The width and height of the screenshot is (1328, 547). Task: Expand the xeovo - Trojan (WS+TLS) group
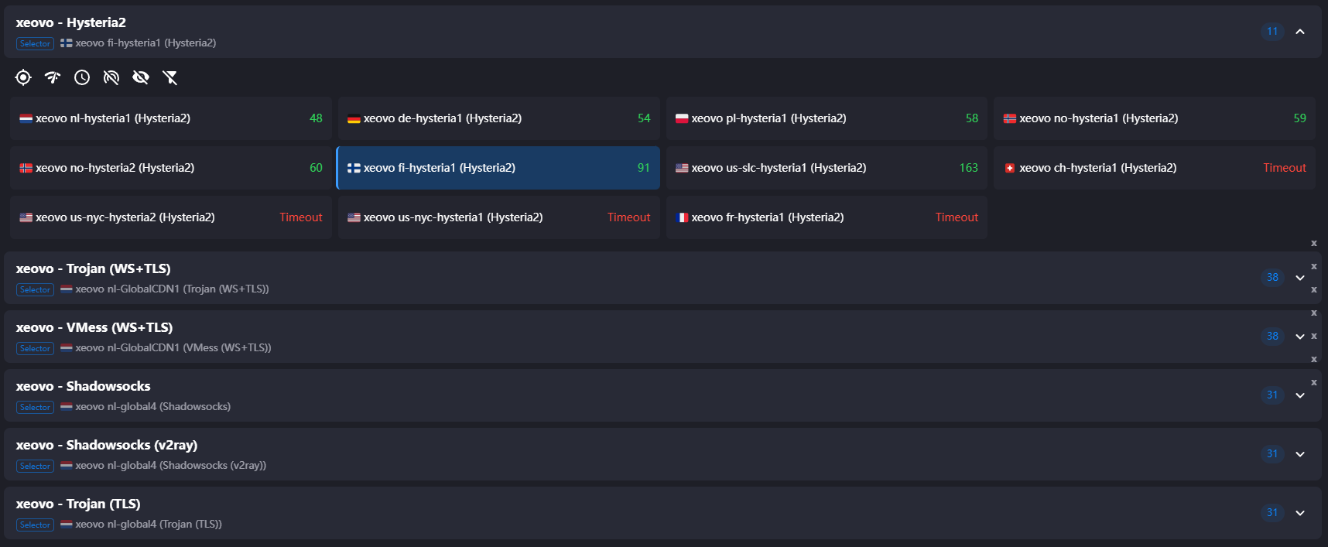click(1300, 278)
